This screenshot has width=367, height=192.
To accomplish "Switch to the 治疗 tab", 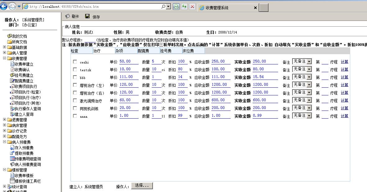I will [104, 50].
